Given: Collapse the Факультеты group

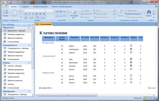Looking at the screenshot, I should [29, 28].
